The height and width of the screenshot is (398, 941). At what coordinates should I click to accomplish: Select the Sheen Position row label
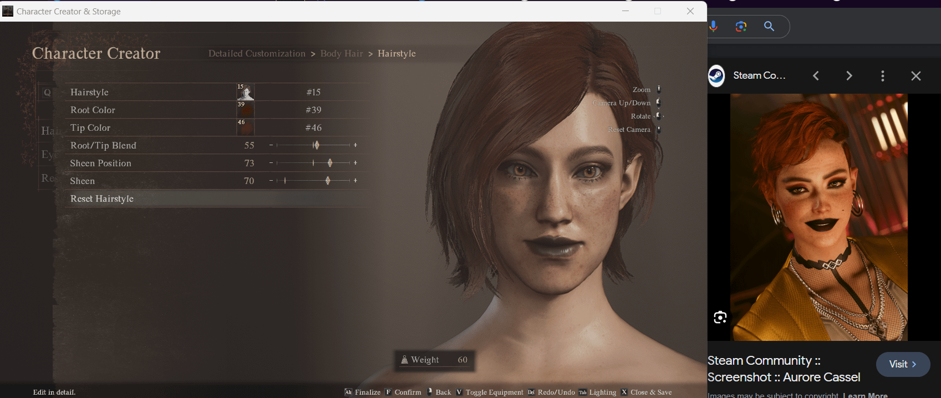click(x=100, y=163)
